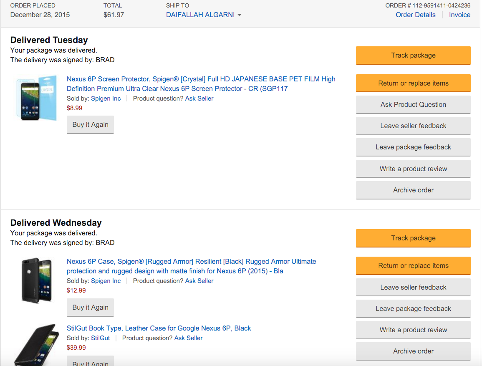View the order Invoice

click(459, 15)
